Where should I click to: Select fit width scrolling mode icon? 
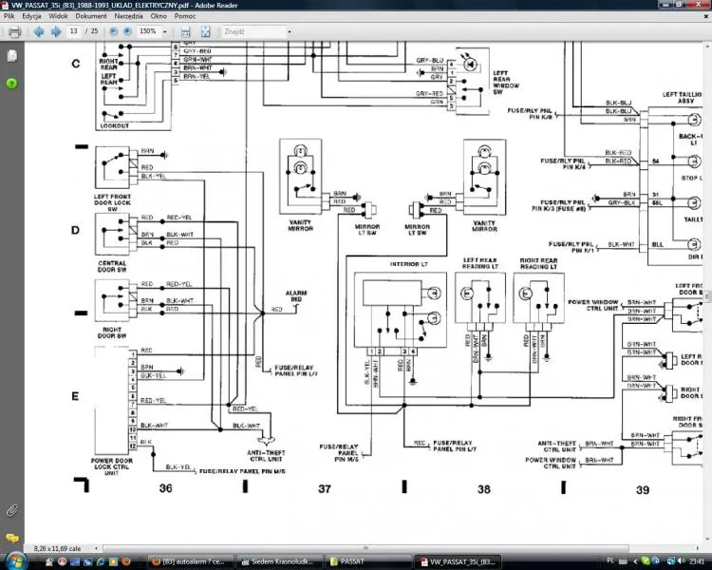pos(186,31)
